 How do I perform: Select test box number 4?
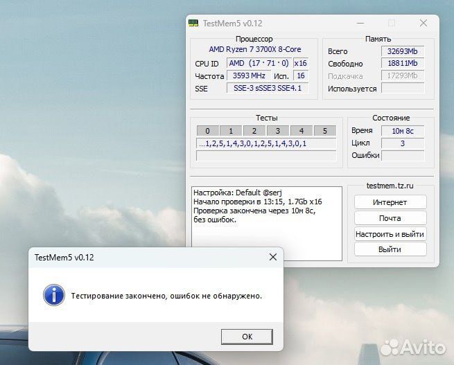click(x=301, y=131)
